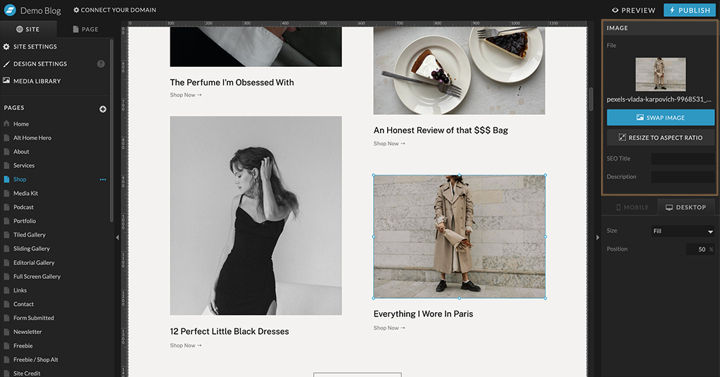720x377 pixels.
Task: Publish the site
Action: click(x=689, y=11)
